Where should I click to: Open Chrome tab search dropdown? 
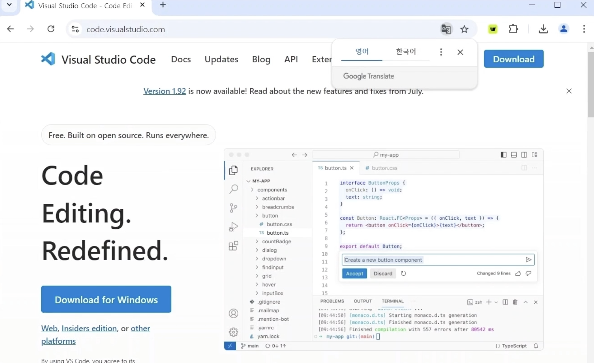[10, 5]
